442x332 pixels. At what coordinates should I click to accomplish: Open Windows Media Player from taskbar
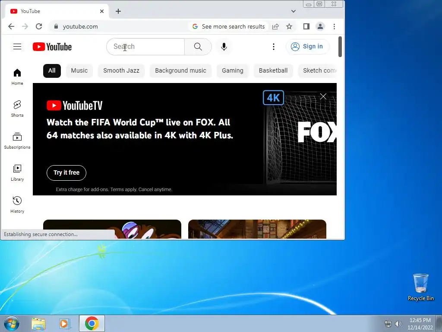coord(65,324)
